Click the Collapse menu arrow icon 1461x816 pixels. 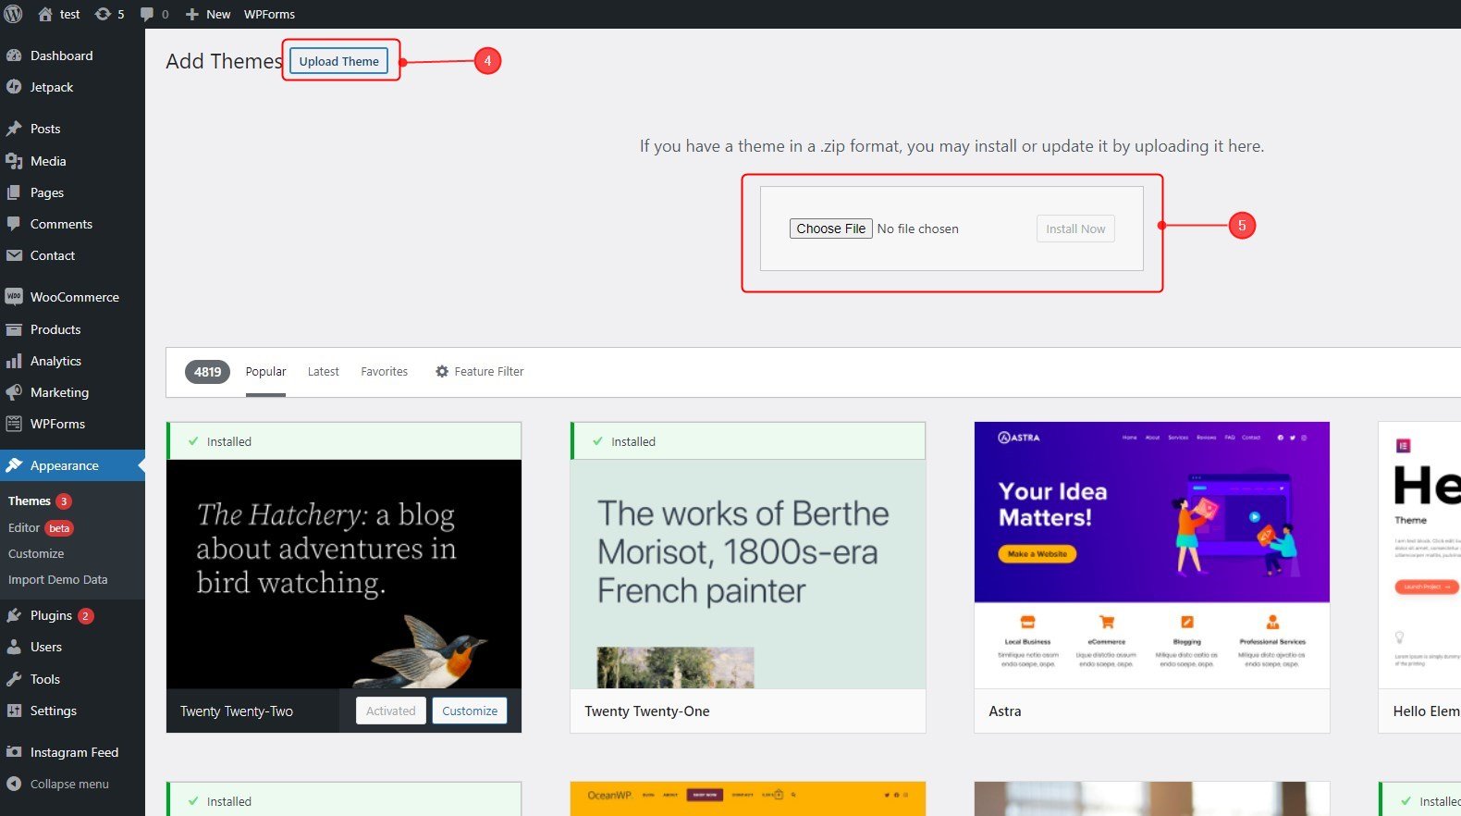point(14,784)
